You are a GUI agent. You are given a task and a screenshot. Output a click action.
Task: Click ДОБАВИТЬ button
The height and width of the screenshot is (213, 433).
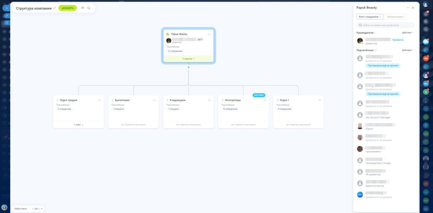pos(68,8)
